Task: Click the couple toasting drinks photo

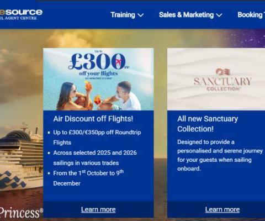Action: point(98,96)
